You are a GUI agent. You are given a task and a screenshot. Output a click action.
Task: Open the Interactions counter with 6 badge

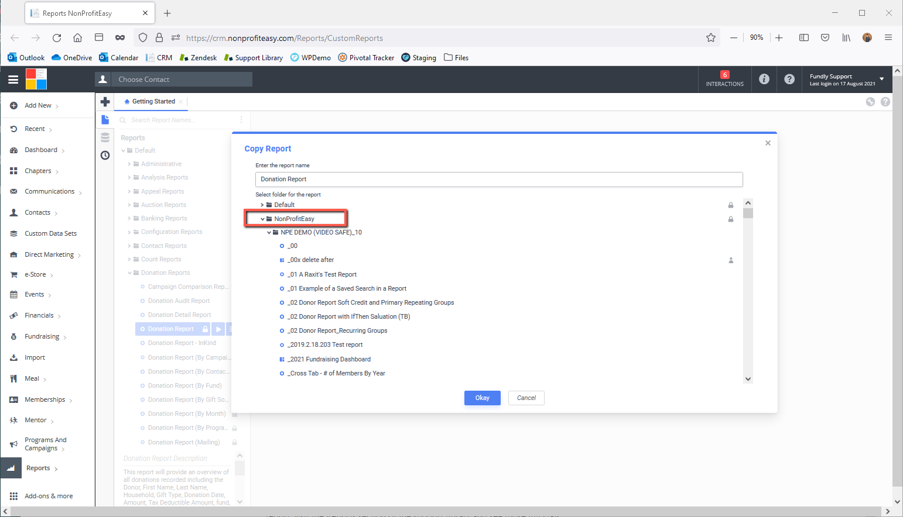click(724, 80)
